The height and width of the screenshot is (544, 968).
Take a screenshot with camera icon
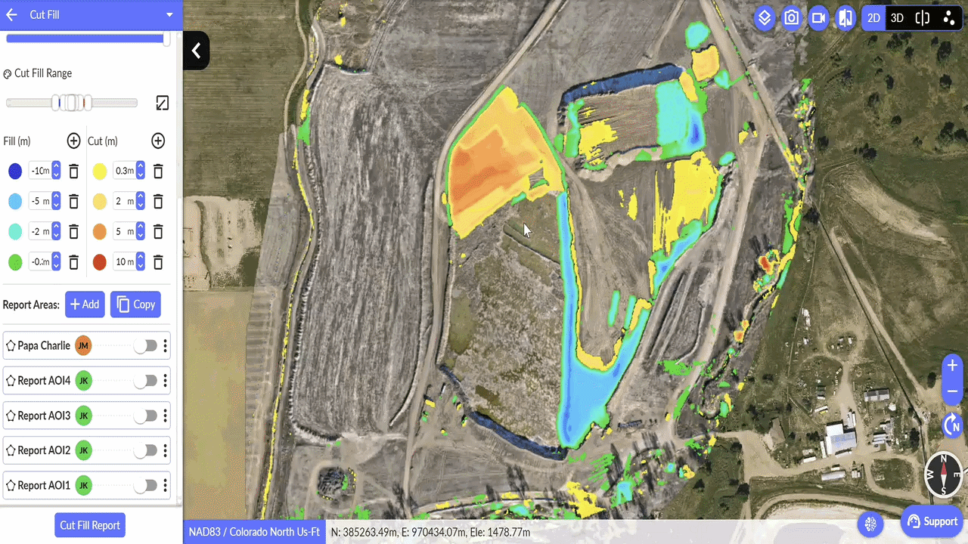pos(791,18)
